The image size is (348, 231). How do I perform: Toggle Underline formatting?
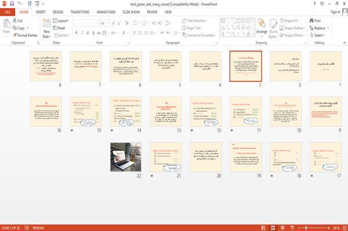click(88, 33)
